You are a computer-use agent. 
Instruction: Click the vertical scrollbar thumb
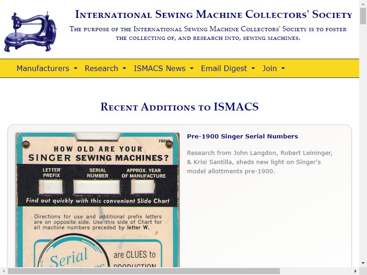coord(363,16)
